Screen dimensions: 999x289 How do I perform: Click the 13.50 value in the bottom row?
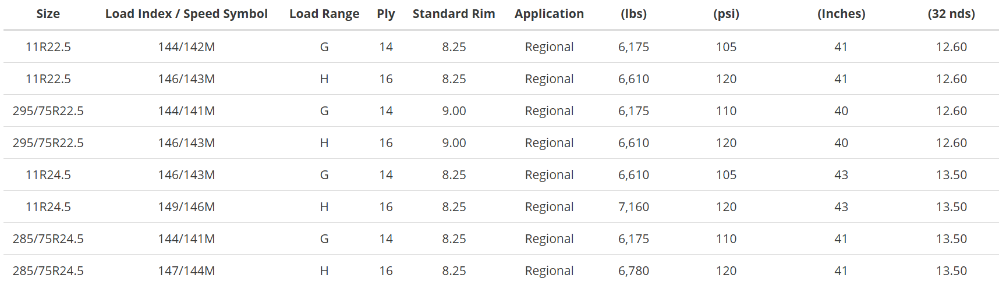point(951,271)
